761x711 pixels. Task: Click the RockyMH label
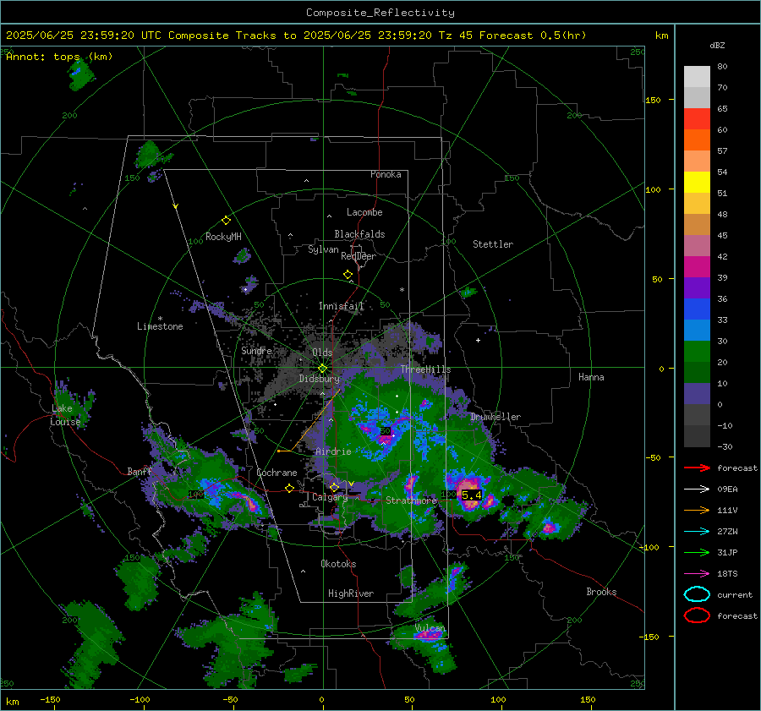point(223,237)
